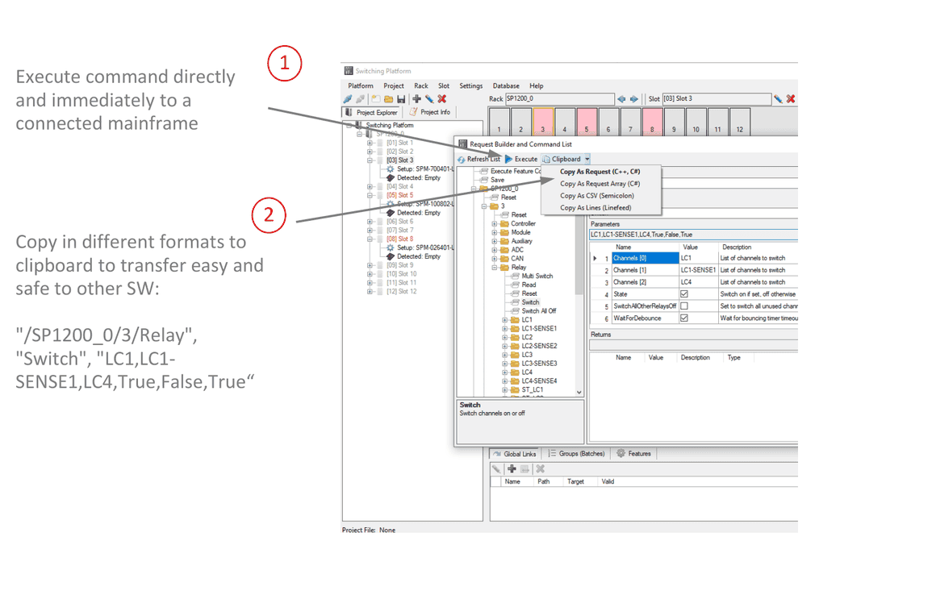Click the open folder icon in main toolbar
The image size is (936, 603).
coord(389,99)
